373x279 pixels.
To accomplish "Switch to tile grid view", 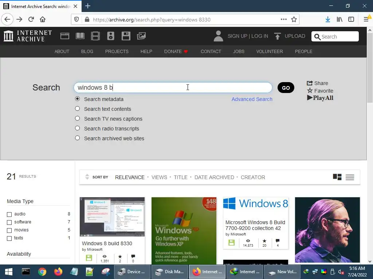I will [337, 177].
